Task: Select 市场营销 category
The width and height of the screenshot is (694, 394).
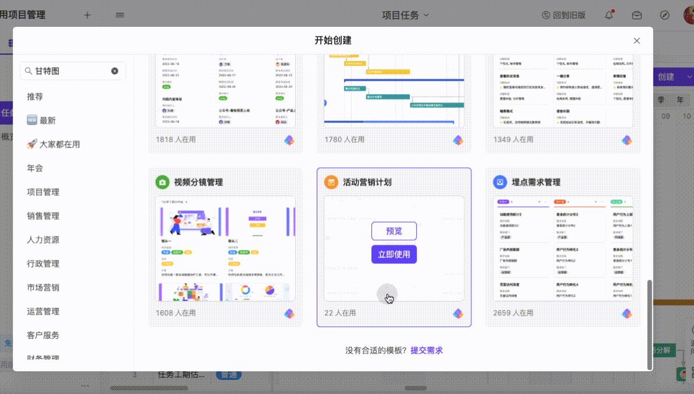Action: click(43, 288)
